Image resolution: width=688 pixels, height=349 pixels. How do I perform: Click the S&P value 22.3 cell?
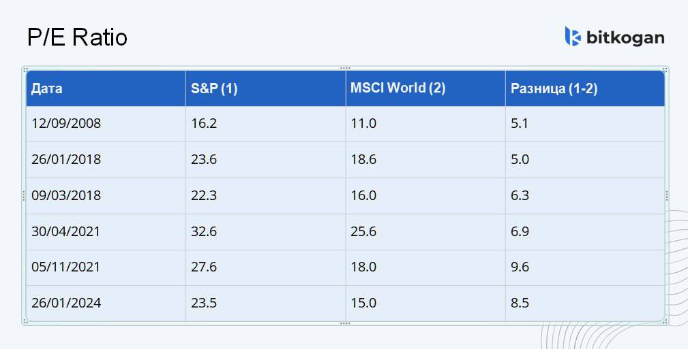(204, 196)
